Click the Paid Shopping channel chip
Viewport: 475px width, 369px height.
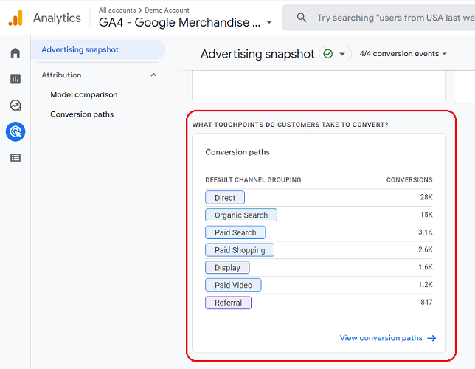(240, 250)
